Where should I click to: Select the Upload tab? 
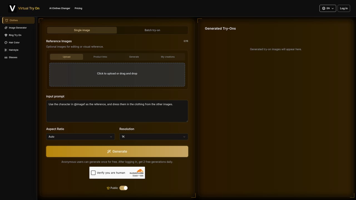pyautogui.click(x=66, y=57)
